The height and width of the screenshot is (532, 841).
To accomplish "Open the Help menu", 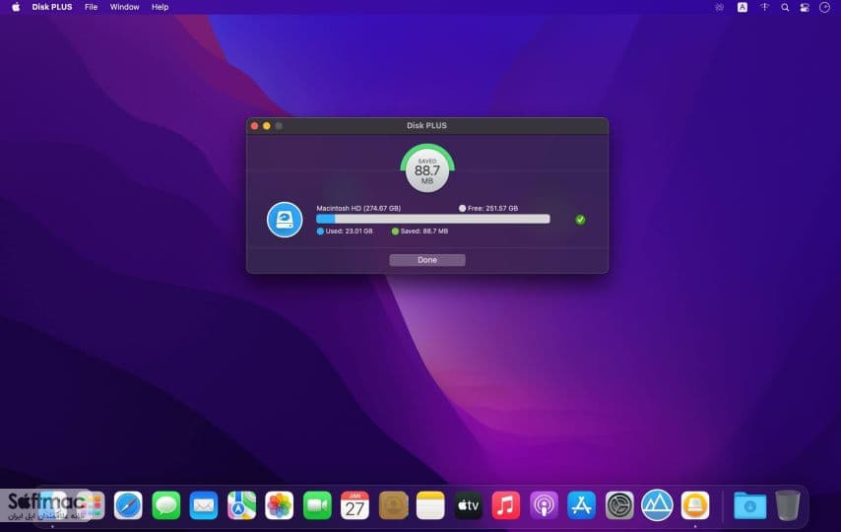I will (160, 7).
